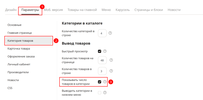Select the Параметры tab
This screenshot has height=100, width=203.
point(30,10)
